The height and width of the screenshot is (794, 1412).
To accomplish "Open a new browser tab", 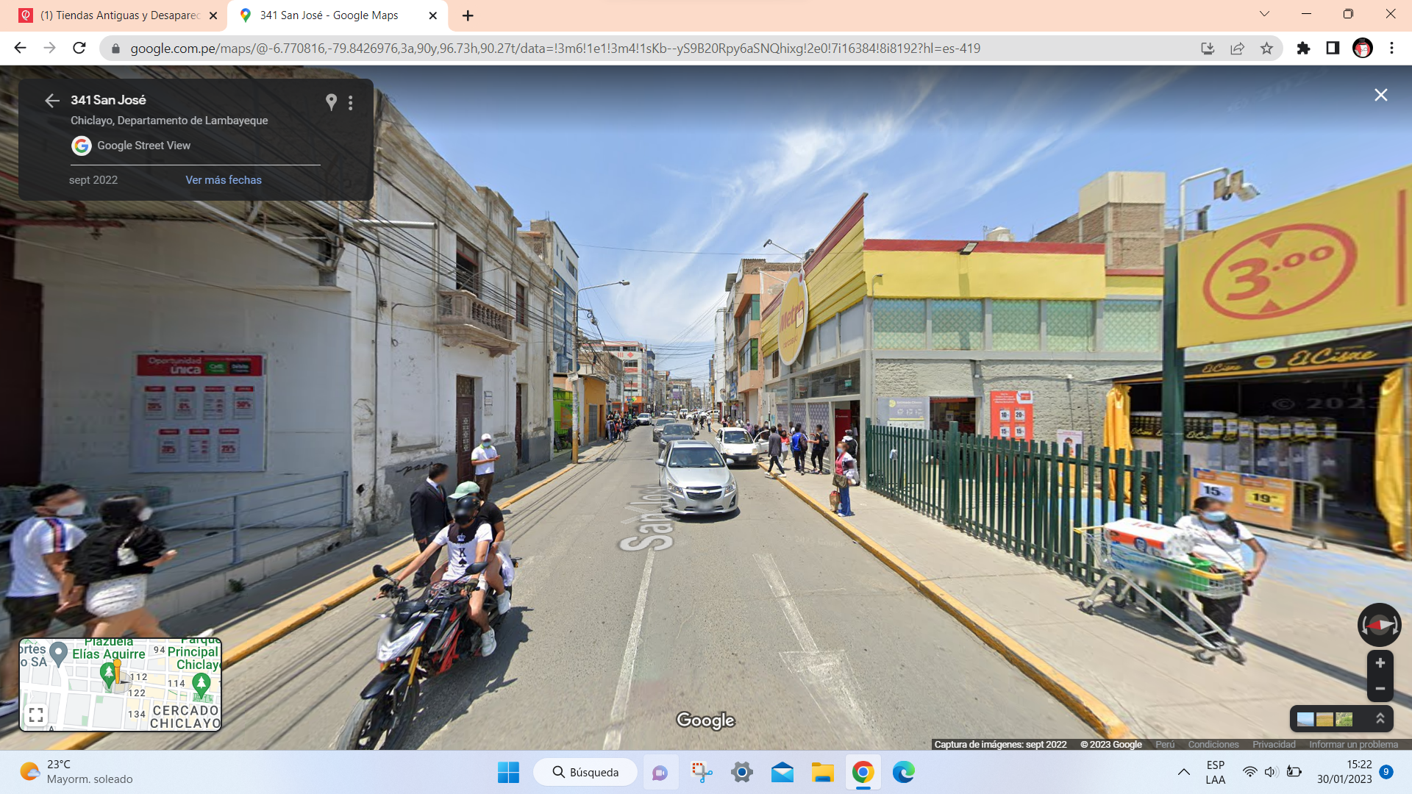I will [x=468, y=15].
